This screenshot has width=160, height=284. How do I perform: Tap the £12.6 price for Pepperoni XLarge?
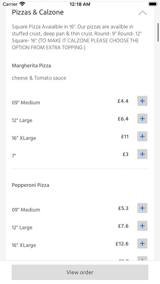click(x=122, y=244)
